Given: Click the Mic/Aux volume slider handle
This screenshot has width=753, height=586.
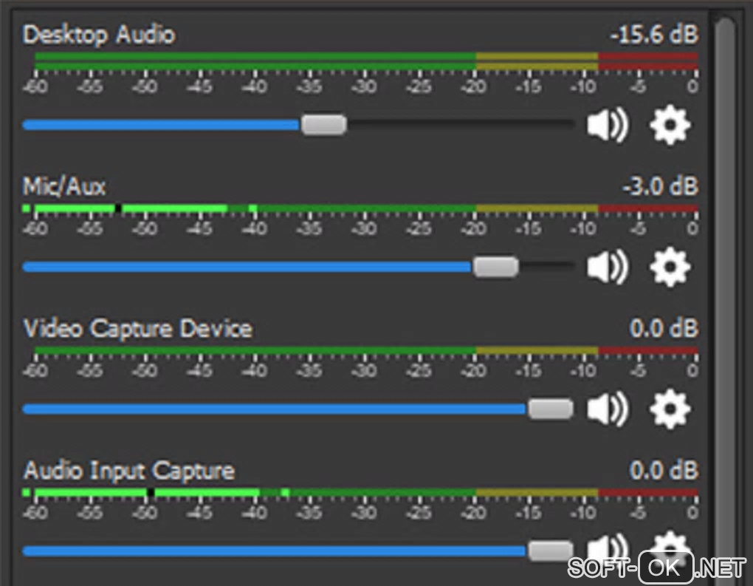Looking at the screenshot, I should [495, 267].
